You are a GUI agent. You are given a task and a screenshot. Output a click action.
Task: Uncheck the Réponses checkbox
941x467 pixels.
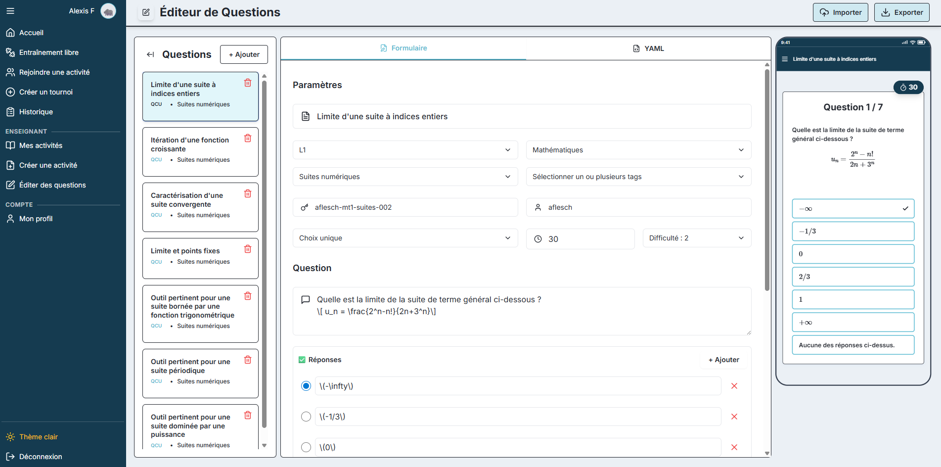302,359
